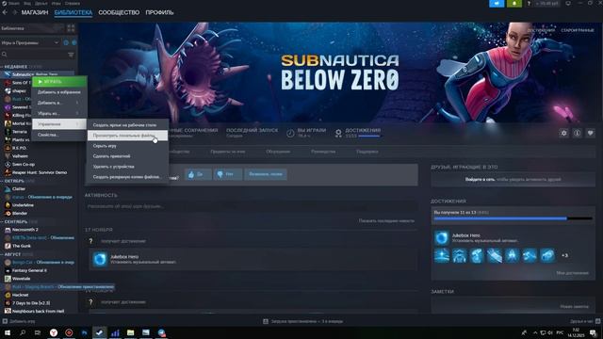The image size is (603, 339).
Task: Choose Создать резервную копию файлов
Action: click(127, 177)
